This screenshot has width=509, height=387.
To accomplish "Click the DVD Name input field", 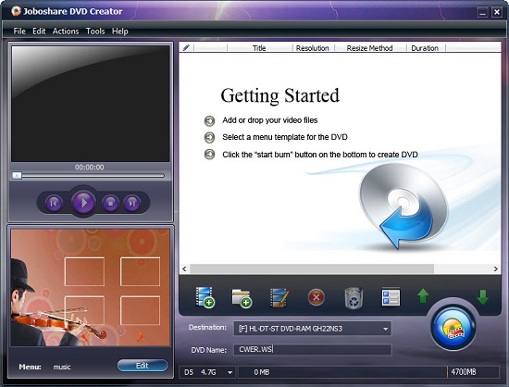I will coord(312,350).
